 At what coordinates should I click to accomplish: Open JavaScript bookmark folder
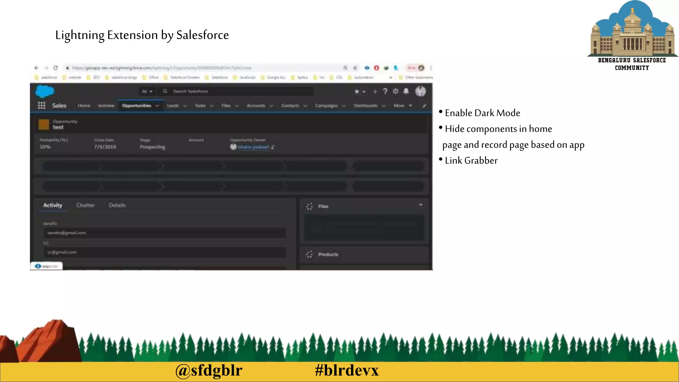pyautogui.click(x=244, y=78)
